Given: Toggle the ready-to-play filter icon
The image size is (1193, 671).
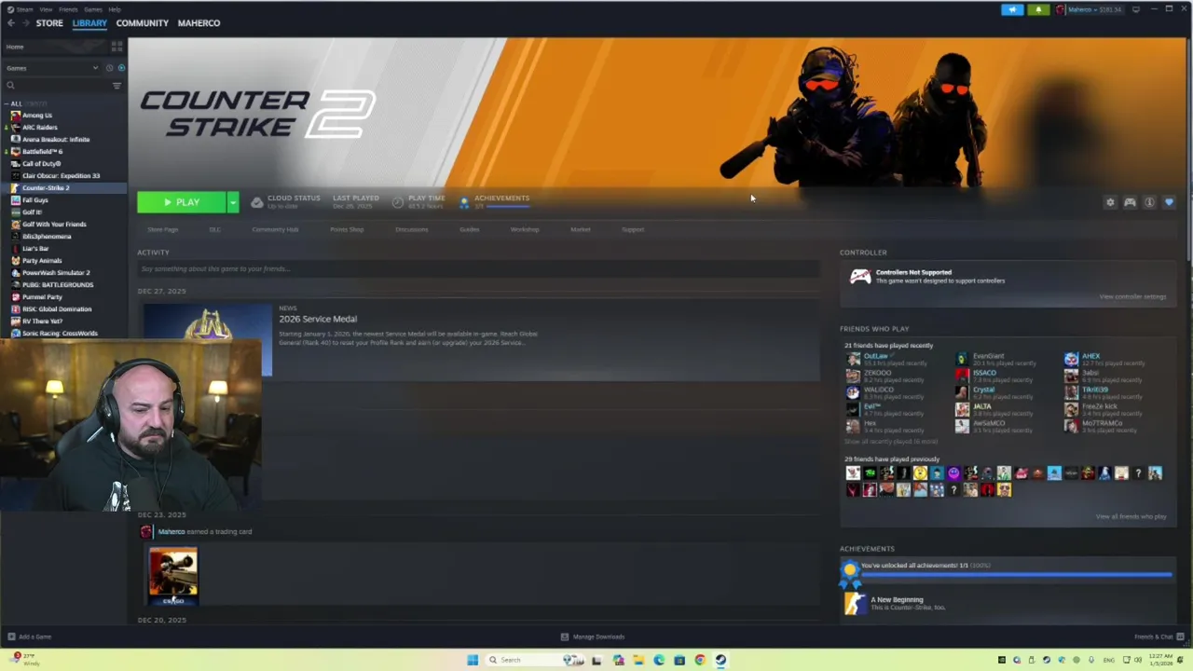Looking at the screenshot, I should (121, 68).
